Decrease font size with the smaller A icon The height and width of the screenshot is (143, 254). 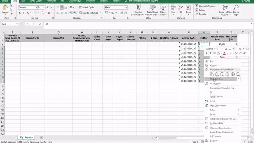click(x=51, y=8)
